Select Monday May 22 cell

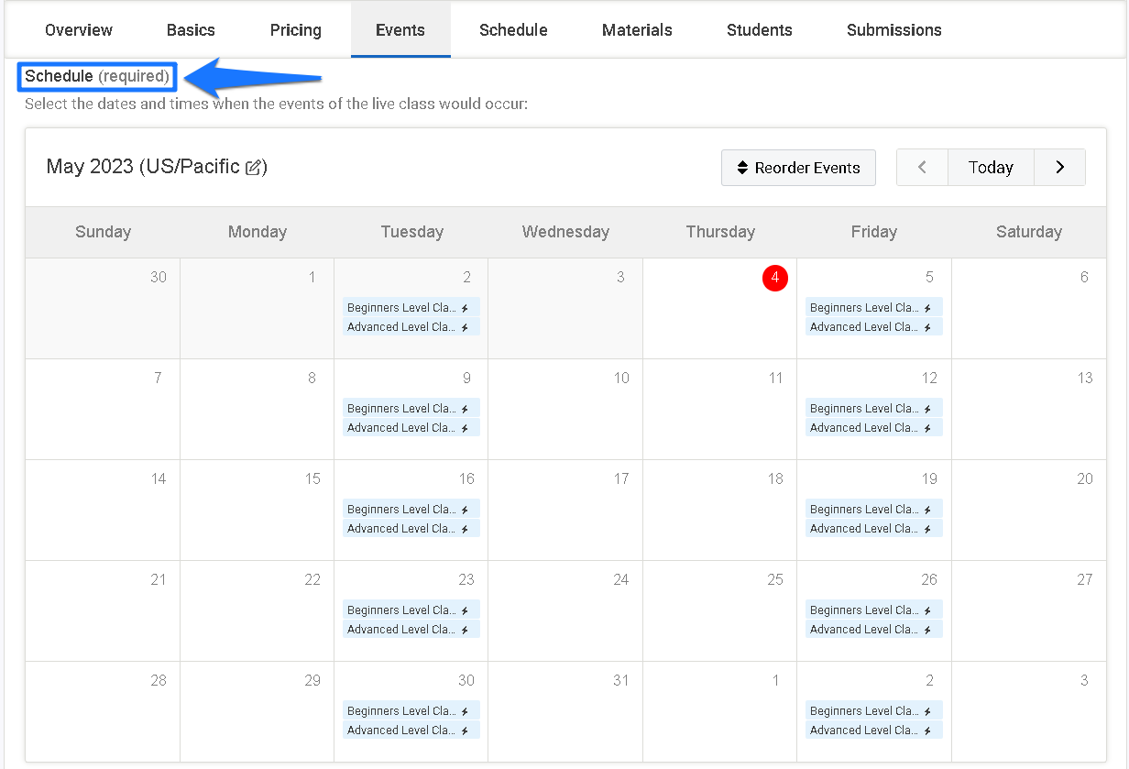[x=257, y=610]
